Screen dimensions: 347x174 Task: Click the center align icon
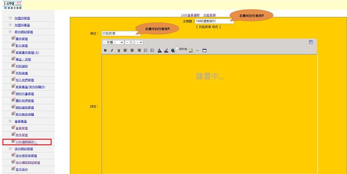coord(132,51)
